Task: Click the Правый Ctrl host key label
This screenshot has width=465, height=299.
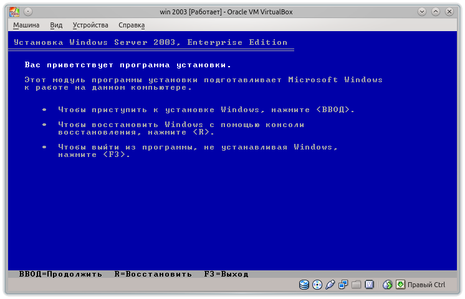Action: coord(426,285)
